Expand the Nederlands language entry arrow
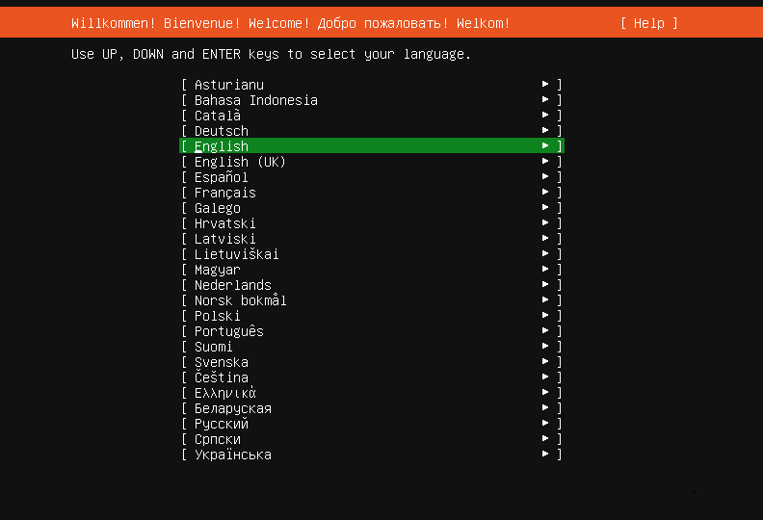The width and height of the screenshot is (763, 520). coord(545,285)
